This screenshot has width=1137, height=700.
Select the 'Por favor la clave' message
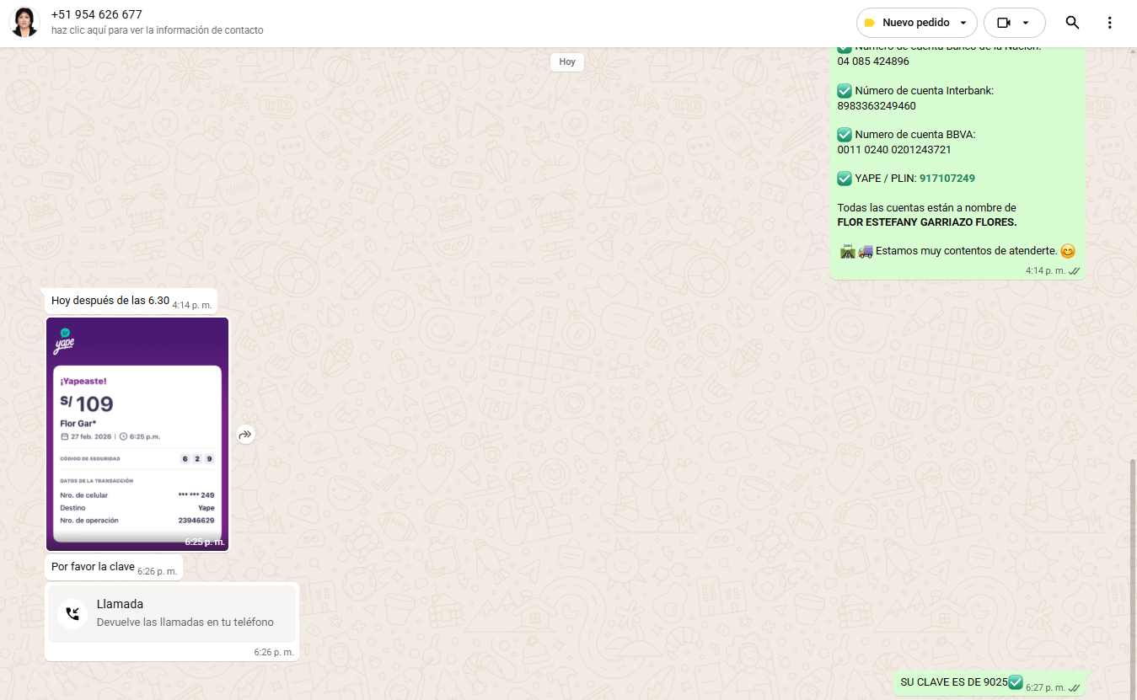pos(93,567)
